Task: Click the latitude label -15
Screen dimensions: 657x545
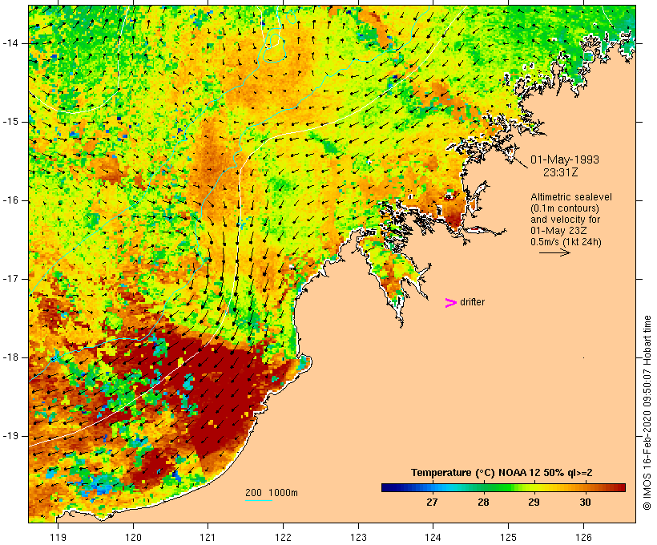Action: [11, 122]
